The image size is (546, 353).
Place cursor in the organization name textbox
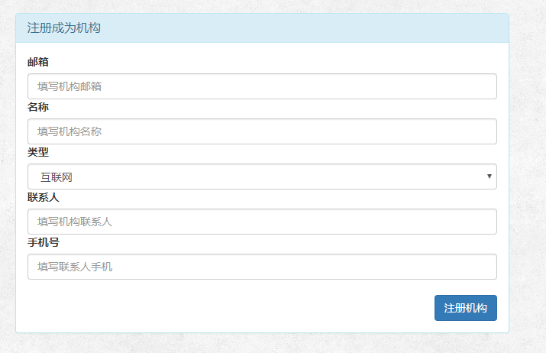coord(262,131)
